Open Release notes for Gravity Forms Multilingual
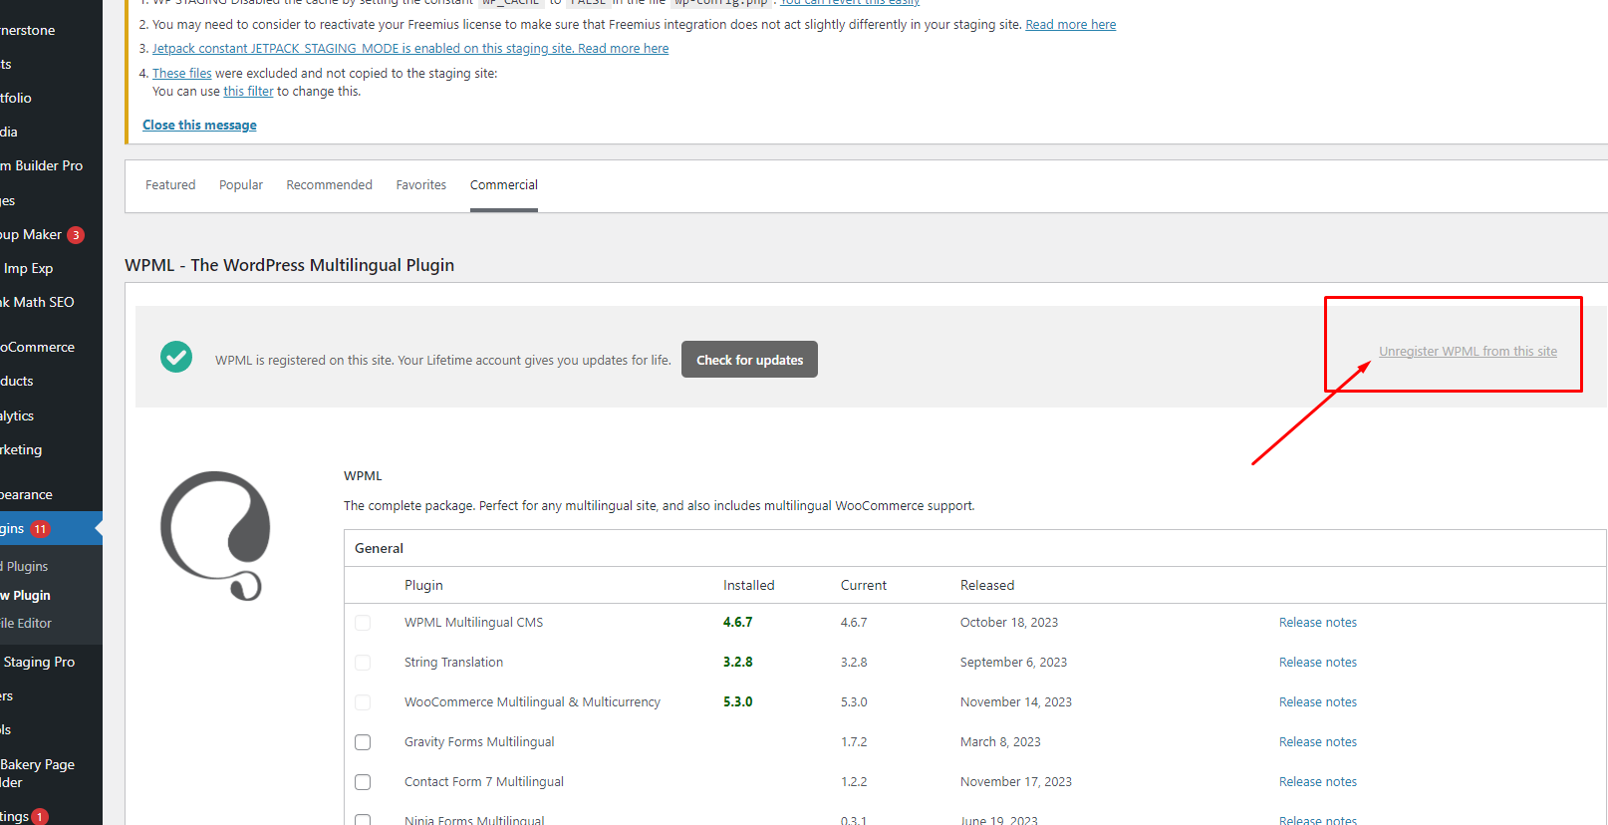This screenshot has width=1608, height=825. (x=1318, y=742)
